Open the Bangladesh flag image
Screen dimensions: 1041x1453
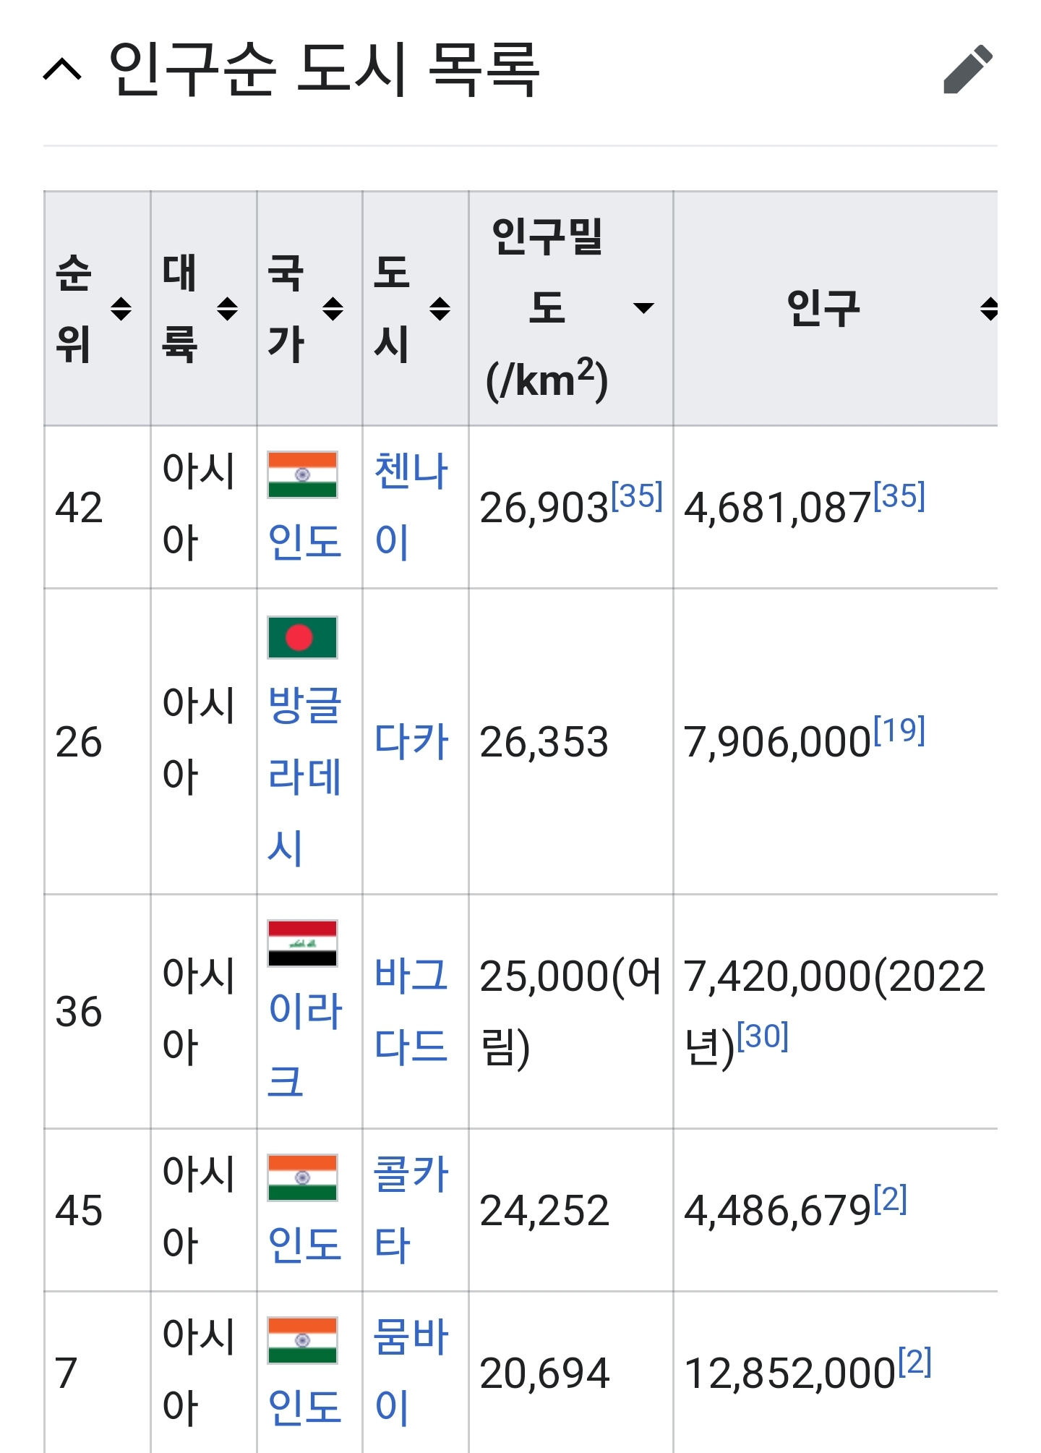coord(302,637)
